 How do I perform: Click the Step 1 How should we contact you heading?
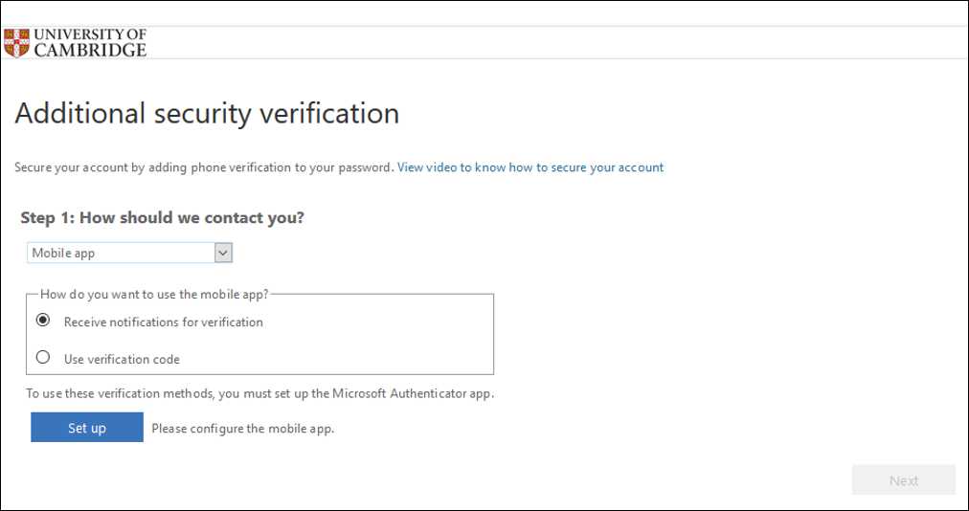pos(163,217)
